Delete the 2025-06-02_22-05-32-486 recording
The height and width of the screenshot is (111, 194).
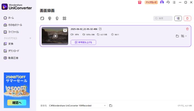point(187,29)
